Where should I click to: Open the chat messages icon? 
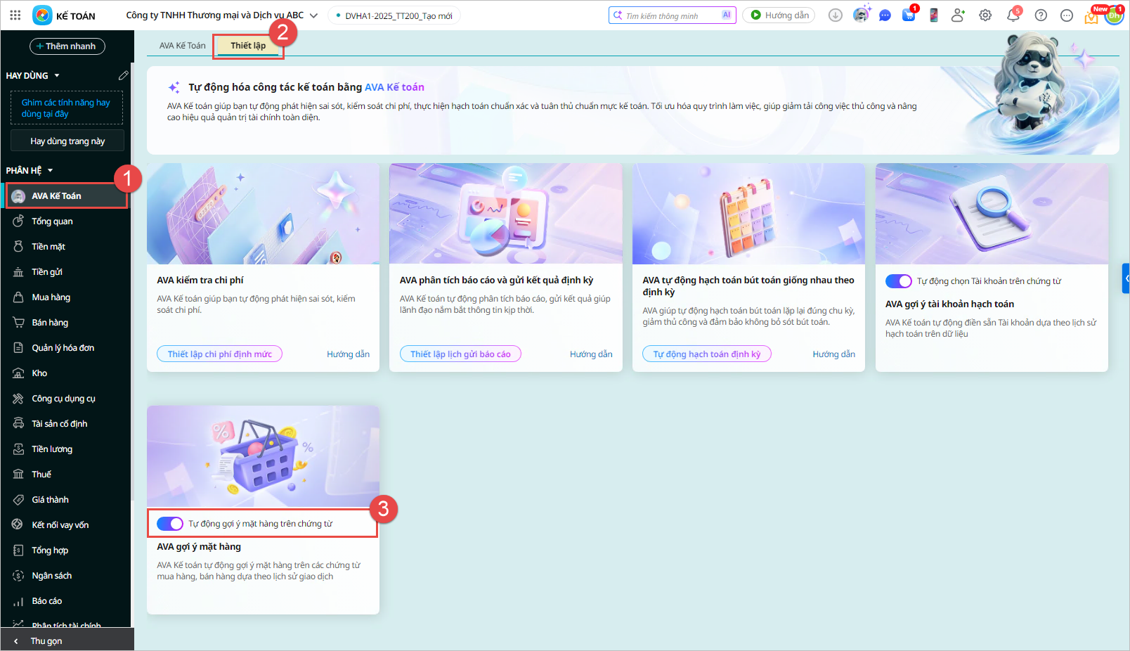885,15
